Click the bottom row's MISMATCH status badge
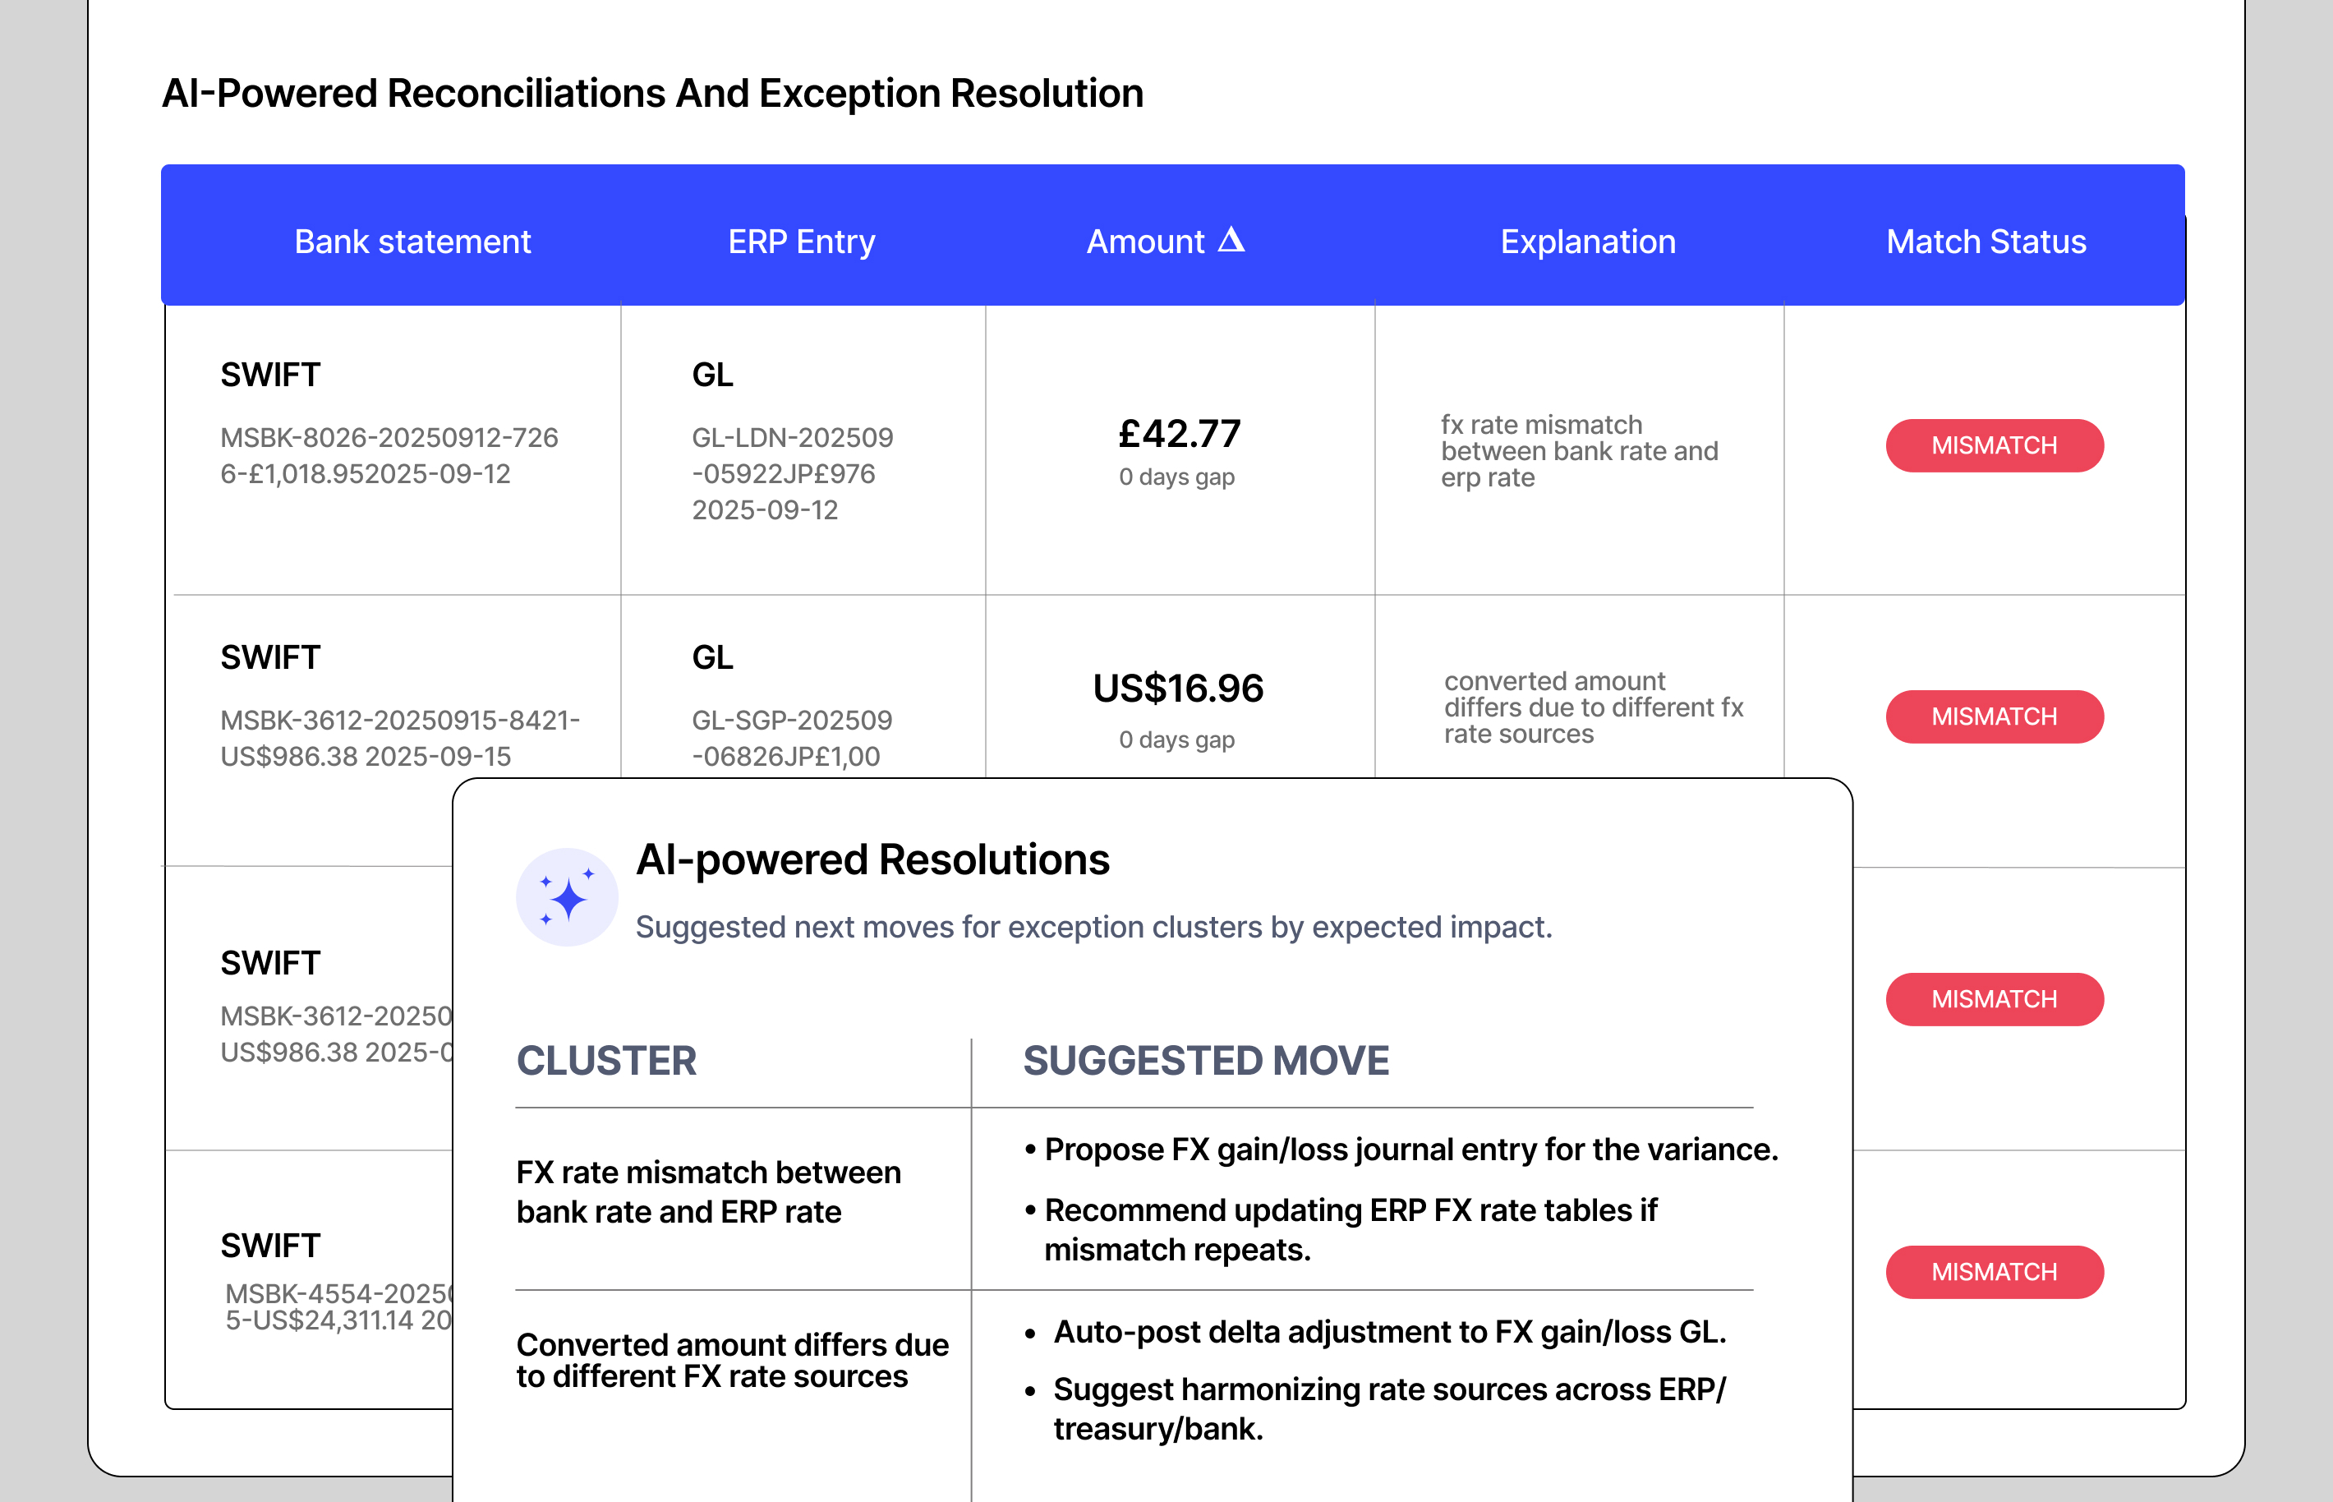Viewport: 2333px width, 1502px height. click(x=1994, y=1272)
